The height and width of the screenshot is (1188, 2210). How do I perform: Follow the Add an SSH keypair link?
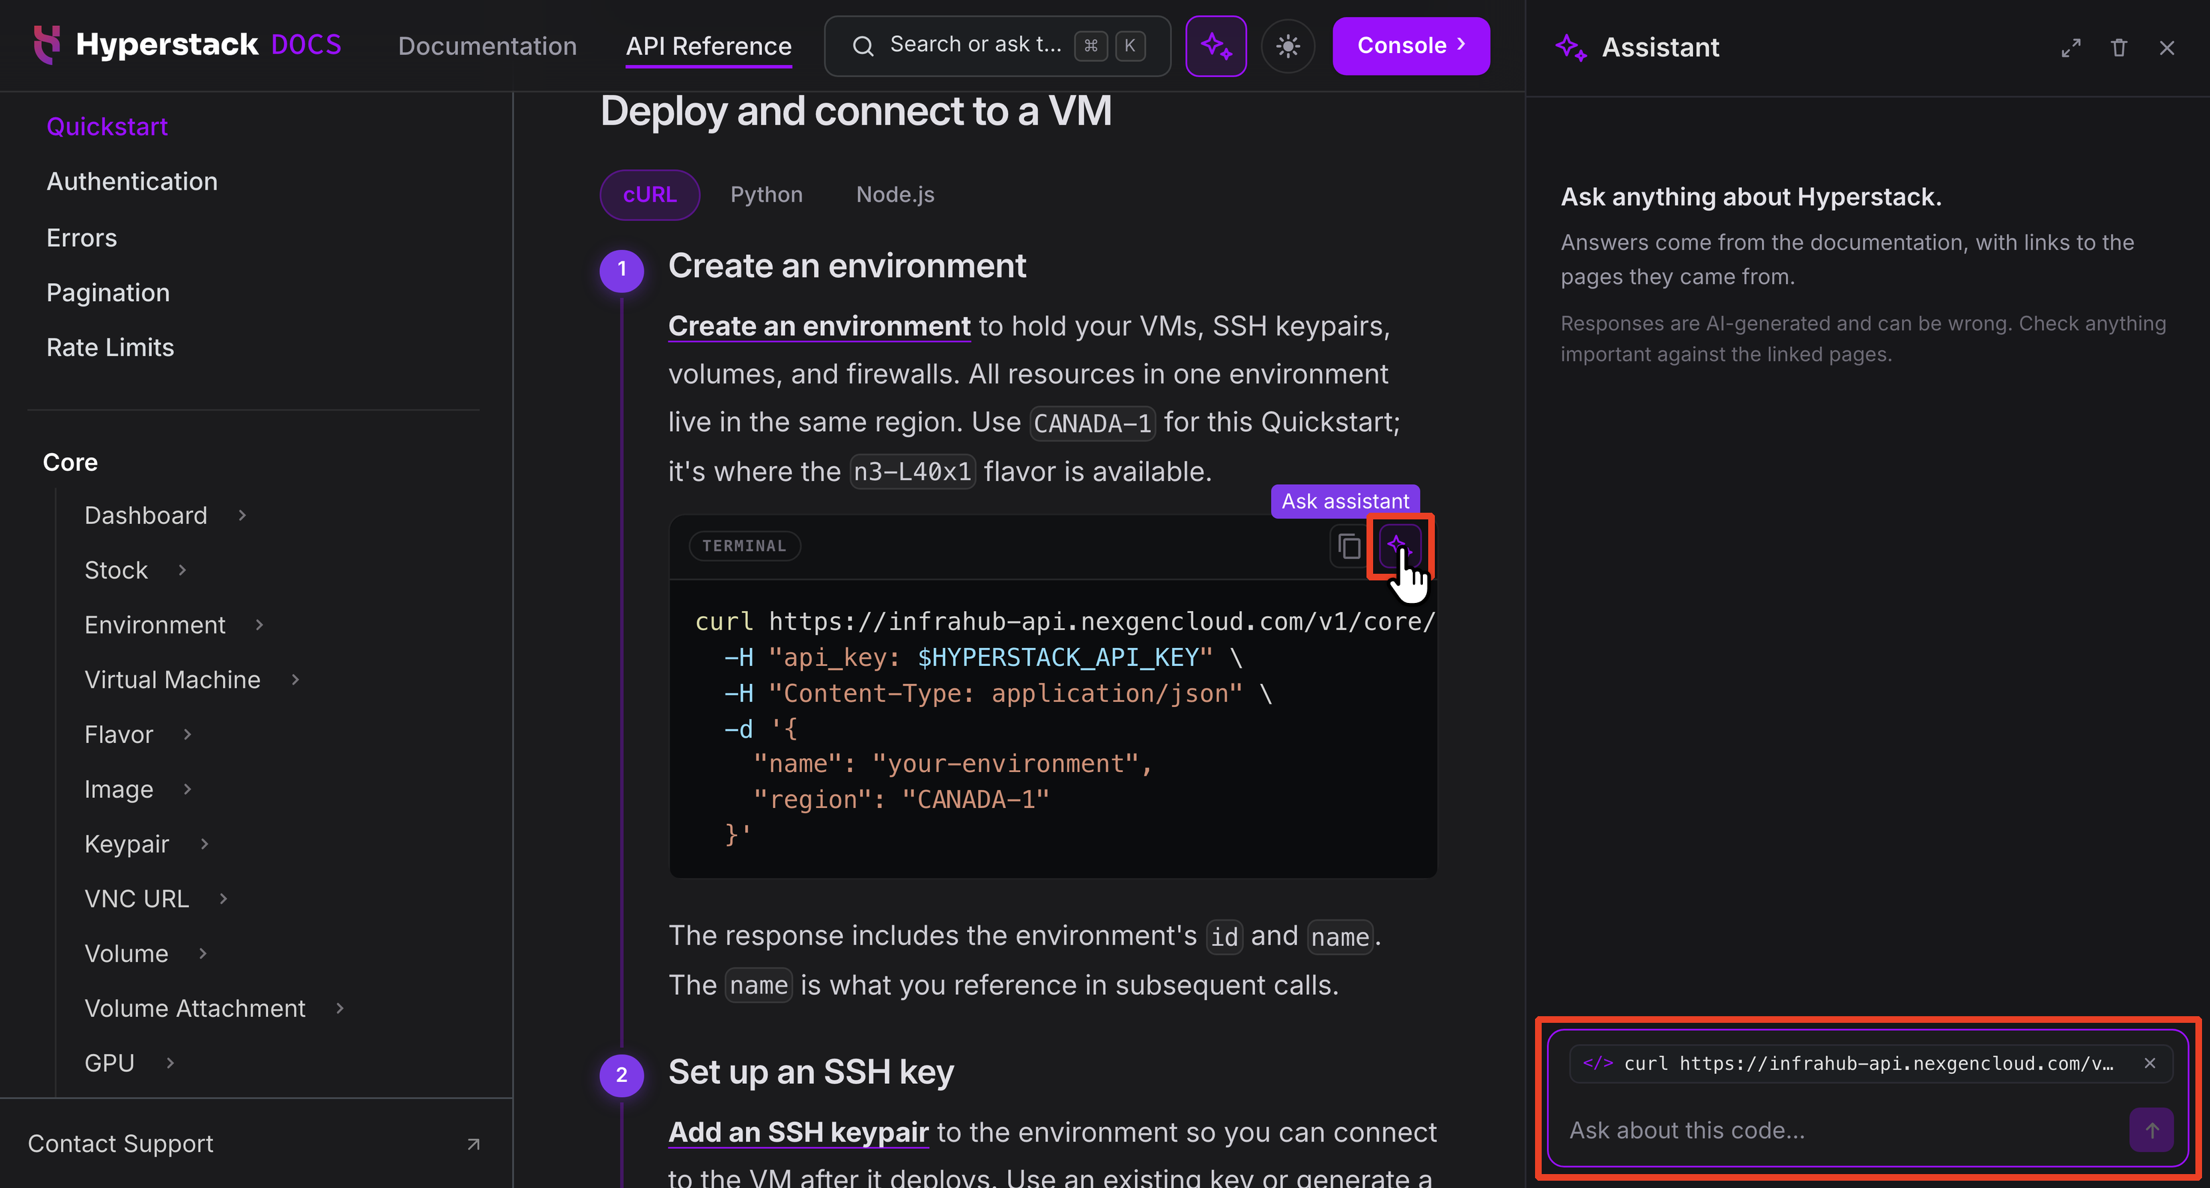[x=798, y=1132]
